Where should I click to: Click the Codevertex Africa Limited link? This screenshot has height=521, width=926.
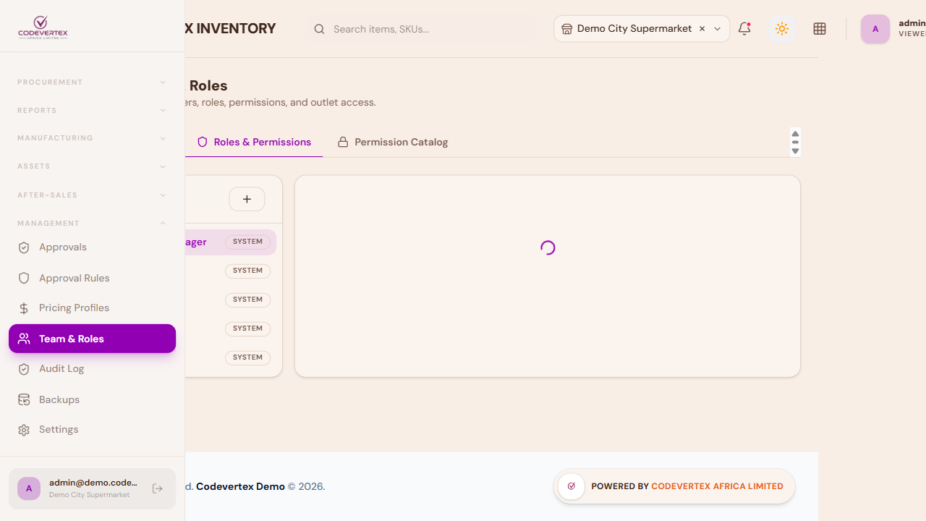(x=717, y=486)
